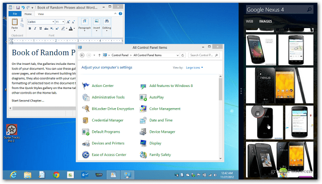Open Nexus thumbnail with orange screen phones
Image resolution: width=322 pixels, height=184 pixels.
280,85
